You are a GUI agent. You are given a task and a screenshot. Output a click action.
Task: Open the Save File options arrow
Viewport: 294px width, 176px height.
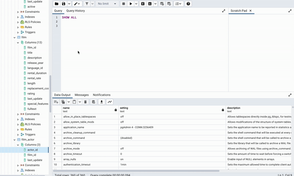click(69, 3)
